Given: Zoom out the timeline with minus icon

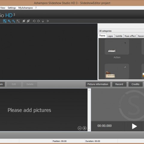Looking at the screenshot, I should [x=79, y=128].
